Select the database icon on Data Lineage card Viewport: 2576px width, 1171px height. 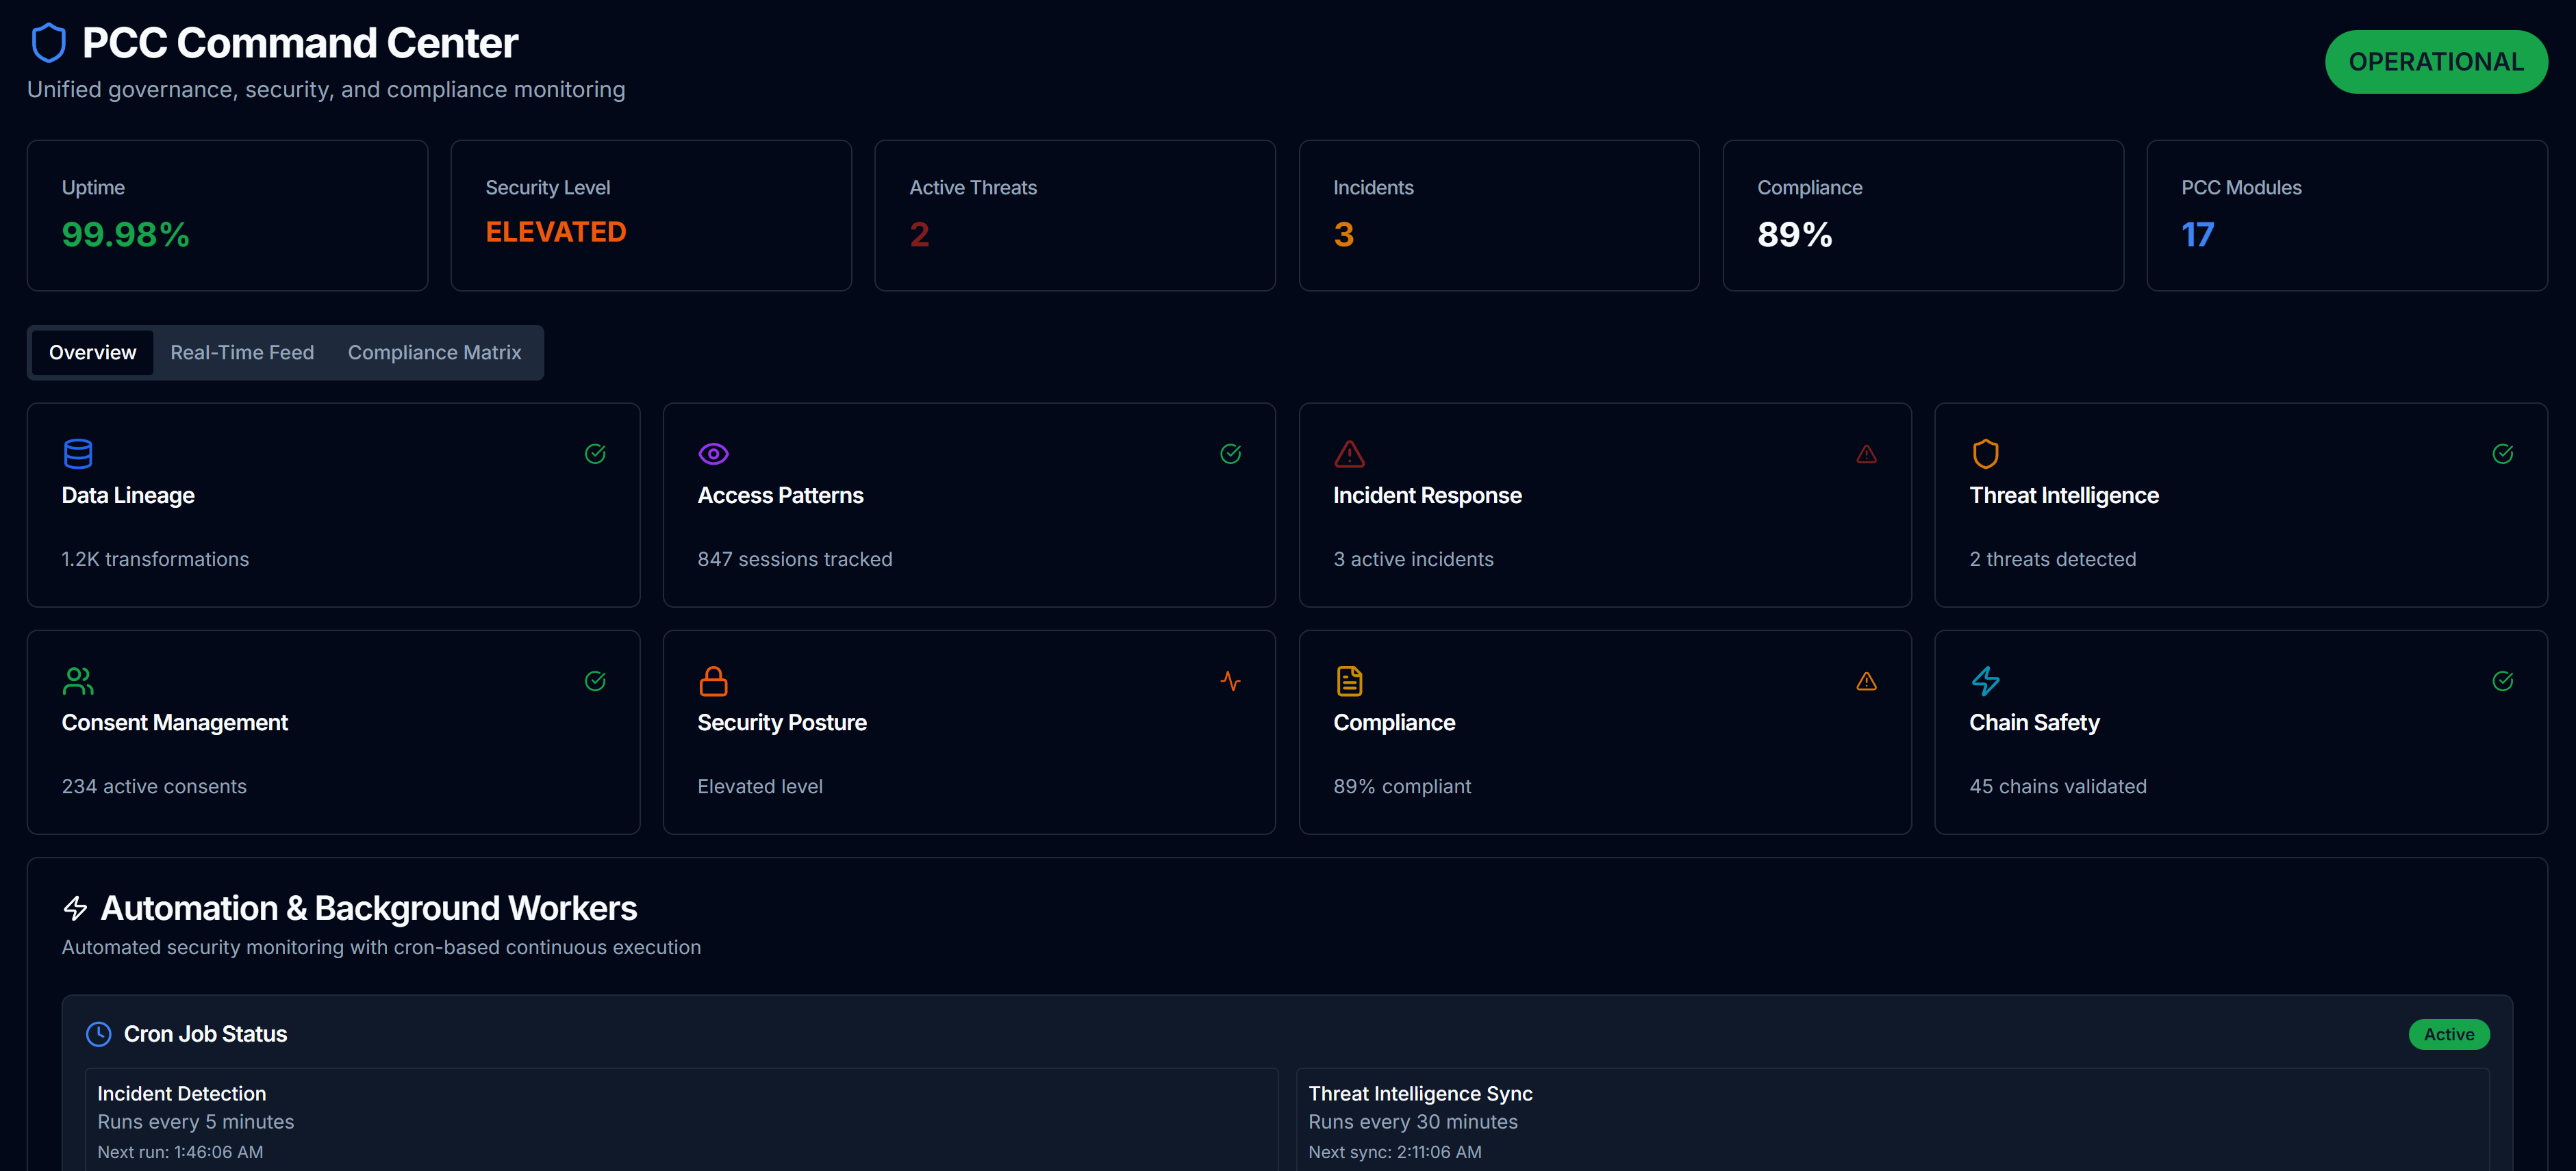click(x=78, y=452)
